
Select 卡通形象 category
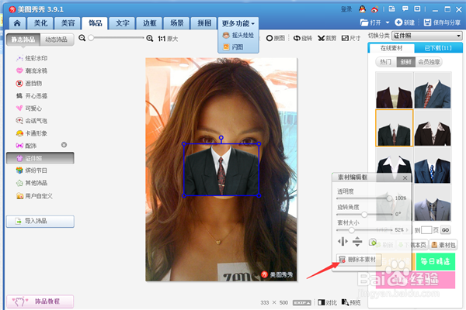(x=32, y=133)
